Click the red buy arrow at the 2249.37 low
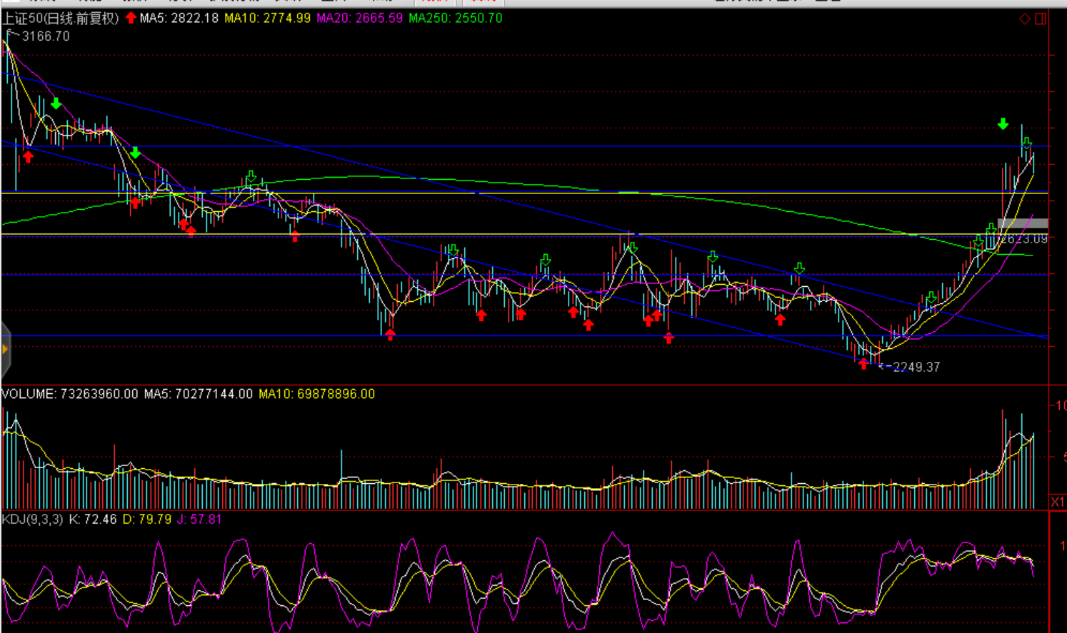Viewport: 1067px width, 633px height. (x=863, y=364)
